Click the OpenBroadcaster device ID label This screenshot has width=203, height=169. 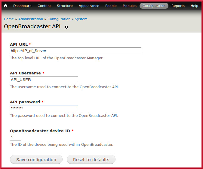point(40,131)
